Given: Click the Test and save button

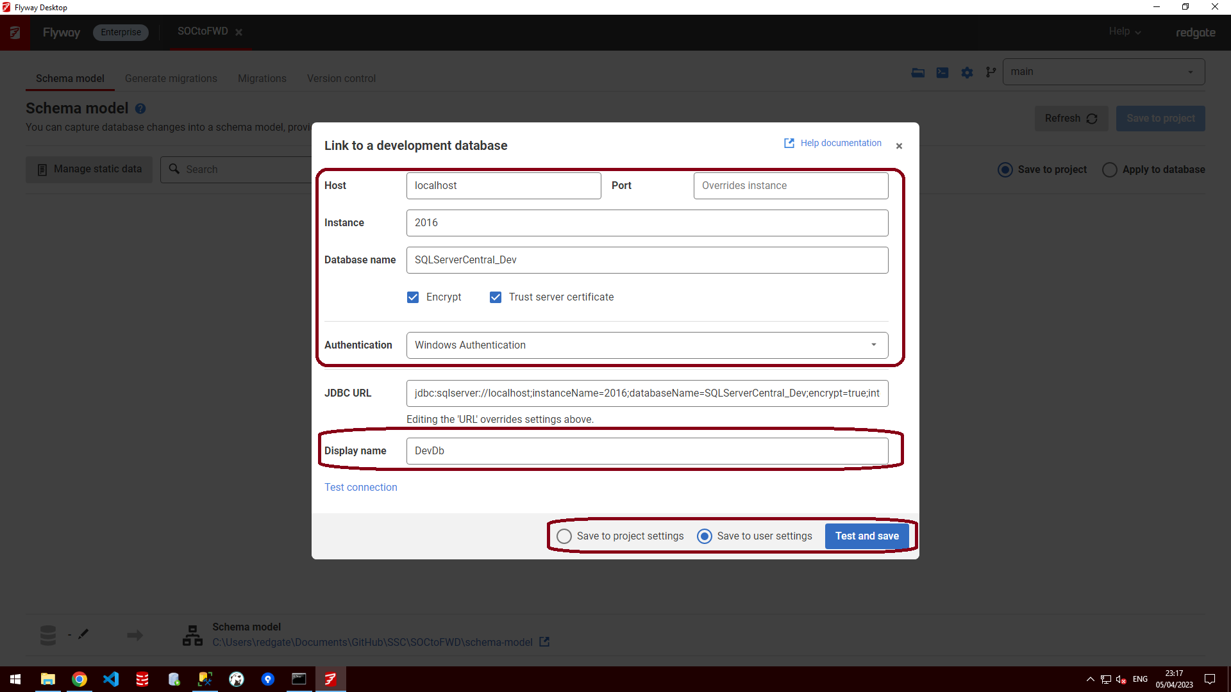Looking at the screenshot, I should pyautogui.click(x=866, y=536).
